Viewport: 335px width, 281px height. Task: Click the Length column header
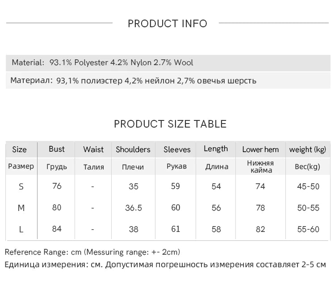tap(216, 149)
